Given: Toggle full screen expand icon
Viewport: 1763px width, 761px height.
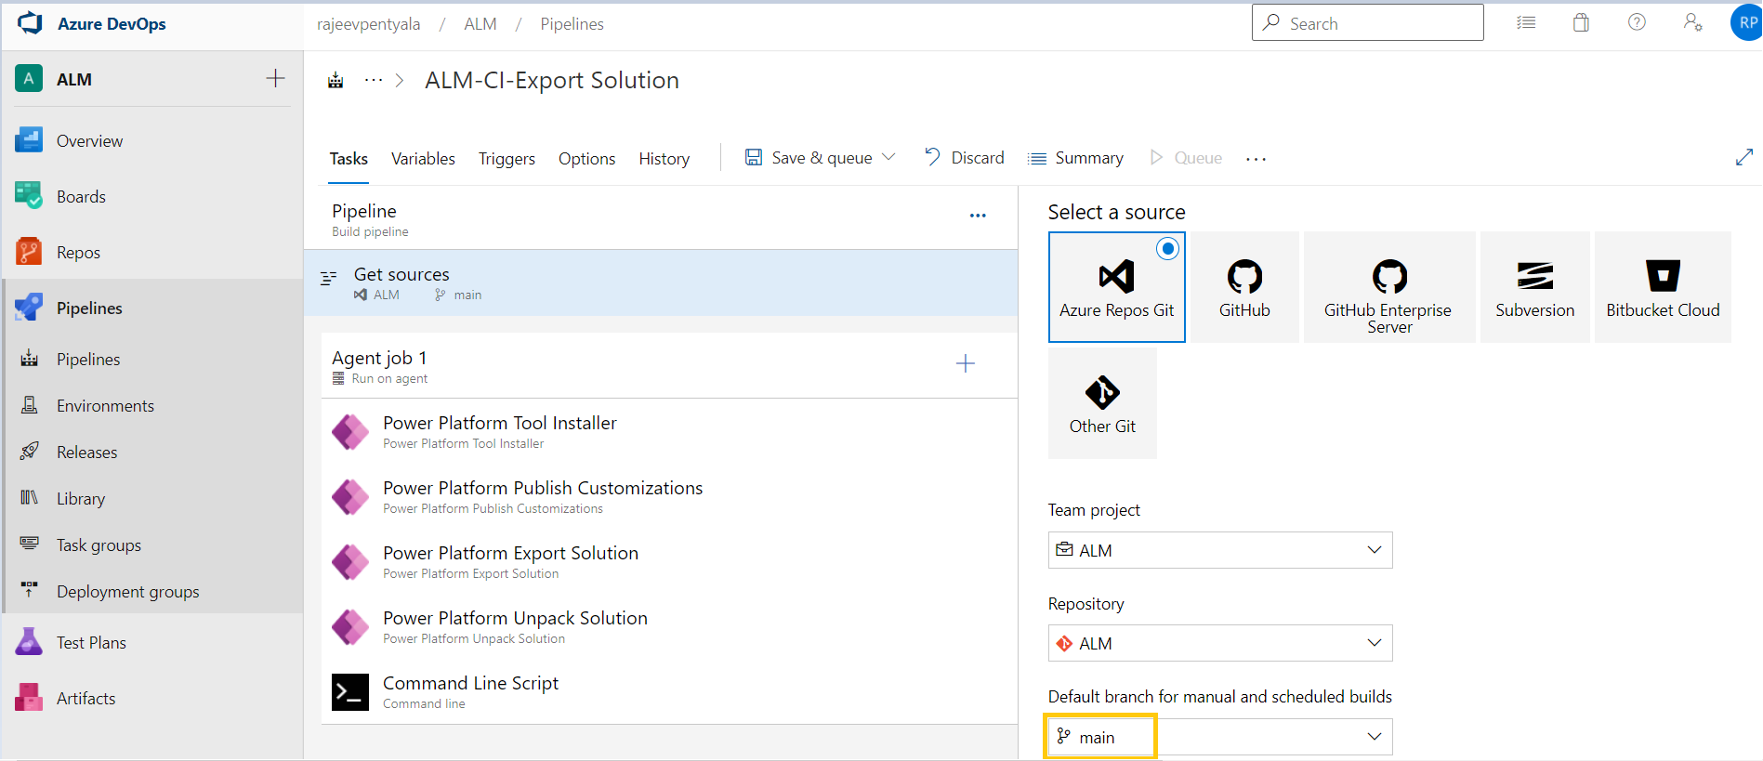Looking at the screenshot, I should point(1743,158).
